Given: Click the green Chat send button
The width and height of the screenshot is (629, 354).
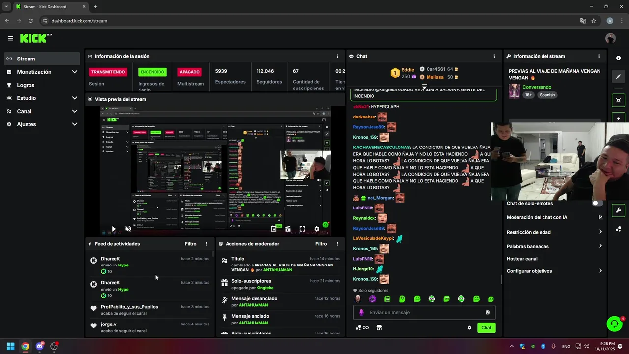Looking at the screenshot, I should click(486, 328).
